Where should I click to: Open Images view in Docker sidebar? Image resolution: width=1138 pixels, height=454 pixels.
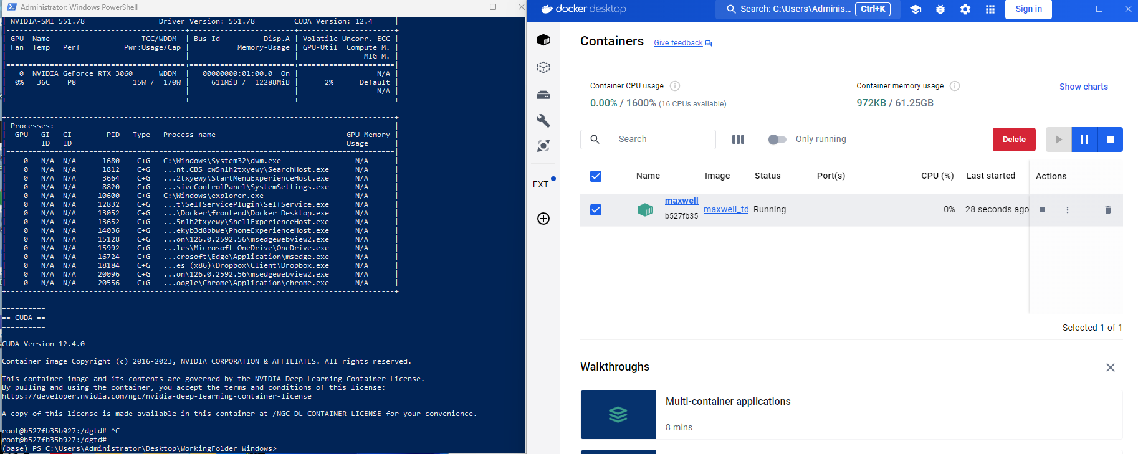click(543, 67)
